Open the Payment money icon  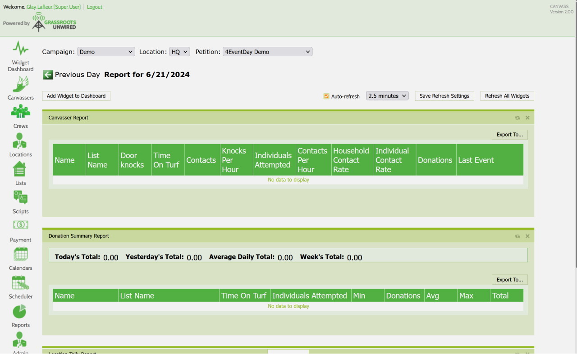(20, 225)
